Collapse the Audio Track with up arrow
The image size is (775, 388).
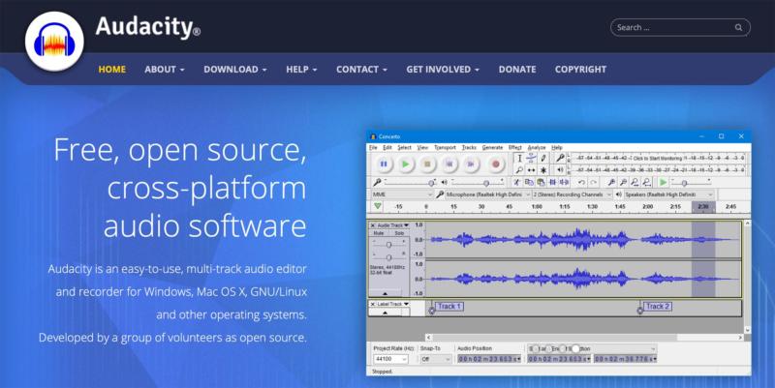pos(385,294)
